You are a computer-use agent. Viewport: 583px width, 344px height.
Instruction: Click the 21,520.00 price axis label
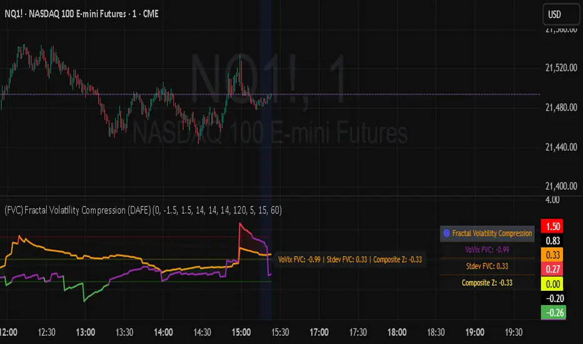pyautogui.click(x=561, y=68)
